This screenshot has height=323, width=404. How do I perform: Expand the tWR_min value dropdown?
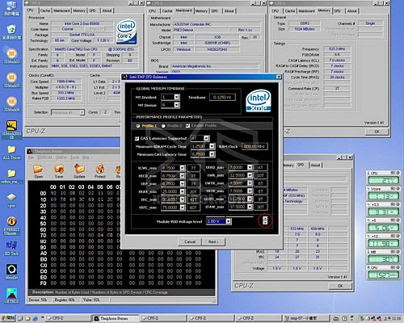tap(250, 175)
